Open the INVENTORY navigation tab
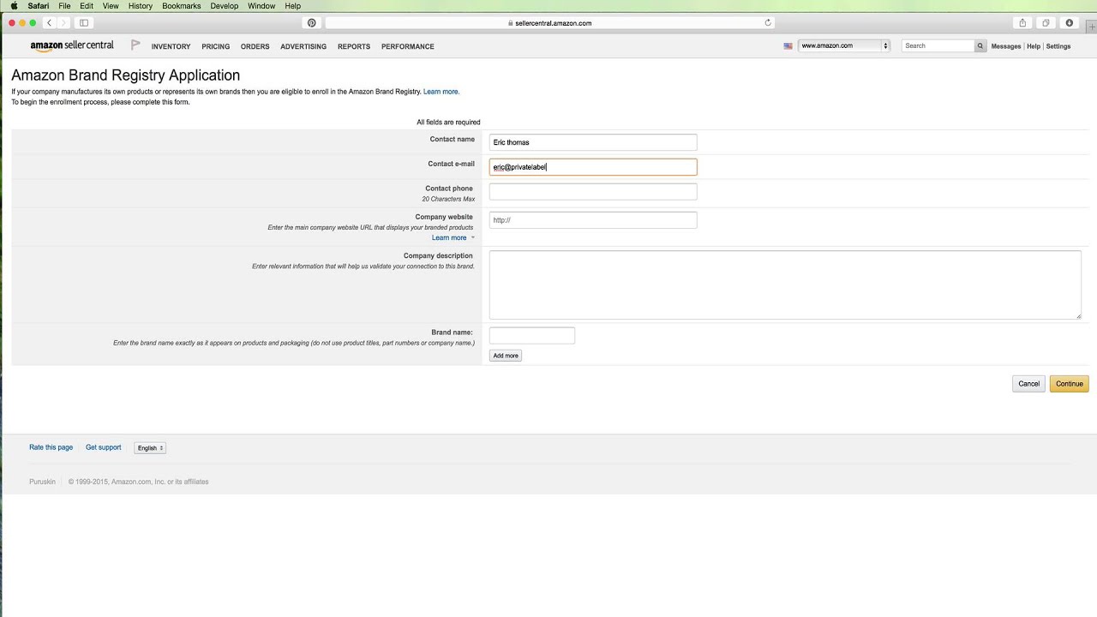The width and height of the screenshot is (1097, 617). [171, 46]
